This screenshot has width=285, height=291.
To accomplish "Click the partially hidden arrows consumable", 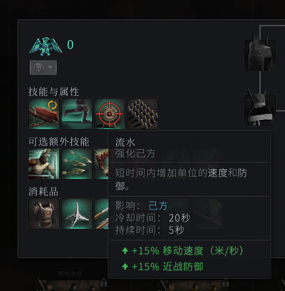I will point(101,214).
